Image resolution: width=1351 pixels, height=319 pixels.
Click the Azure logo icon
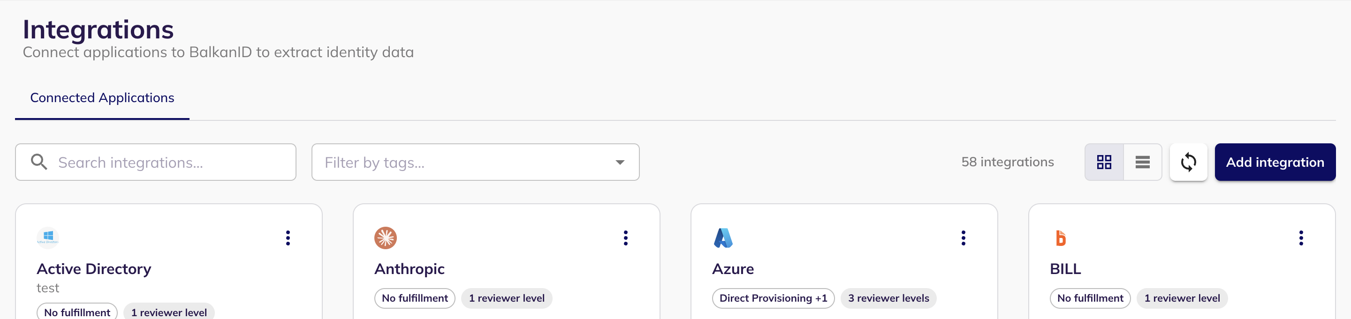click(x=723, y=238)
